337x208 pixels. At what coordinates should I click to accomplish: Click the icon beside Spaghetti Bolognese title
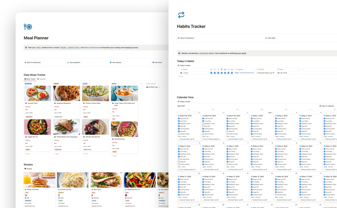(55, 103)
